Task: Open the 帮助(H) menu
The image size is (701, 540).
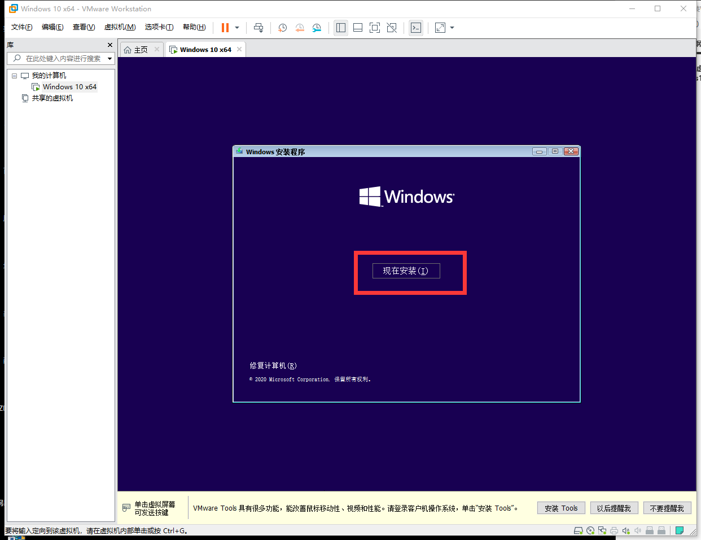Action: 194,27
